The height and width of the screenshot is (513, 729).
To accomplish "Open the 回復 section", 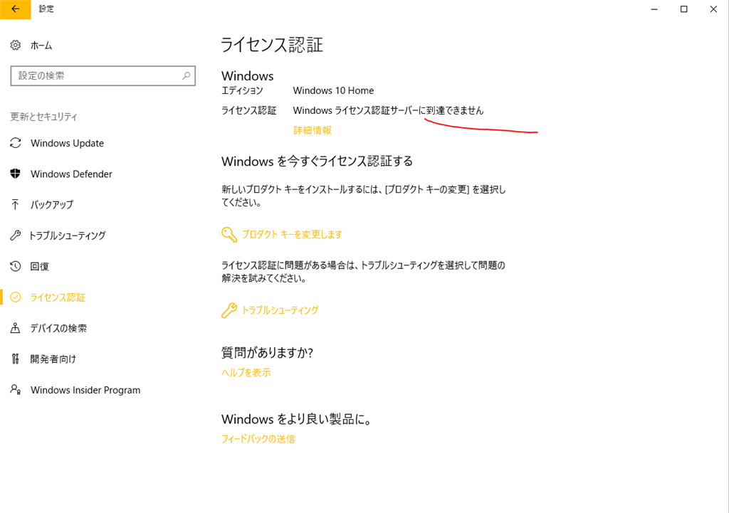I will (x=40, y=266).
